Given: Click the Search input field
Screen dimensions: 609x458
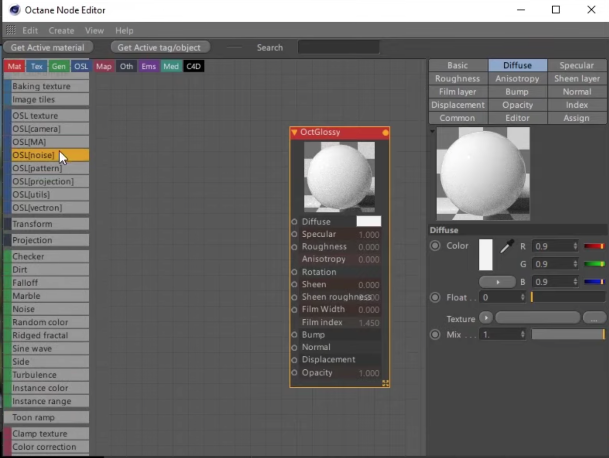Looking at the screenshot, I should [339, 47].
